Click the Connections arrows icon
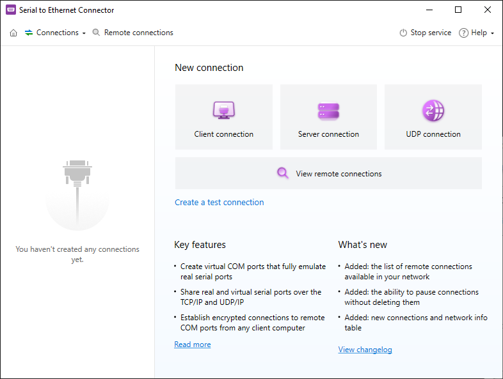Screen dimensions: 503x379 pyautogui.click(x=29, y=33)
